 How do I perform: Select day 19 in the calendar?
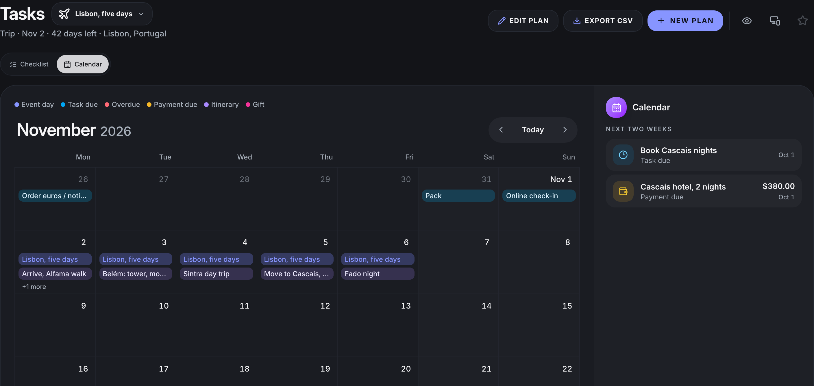click(297, 372)
